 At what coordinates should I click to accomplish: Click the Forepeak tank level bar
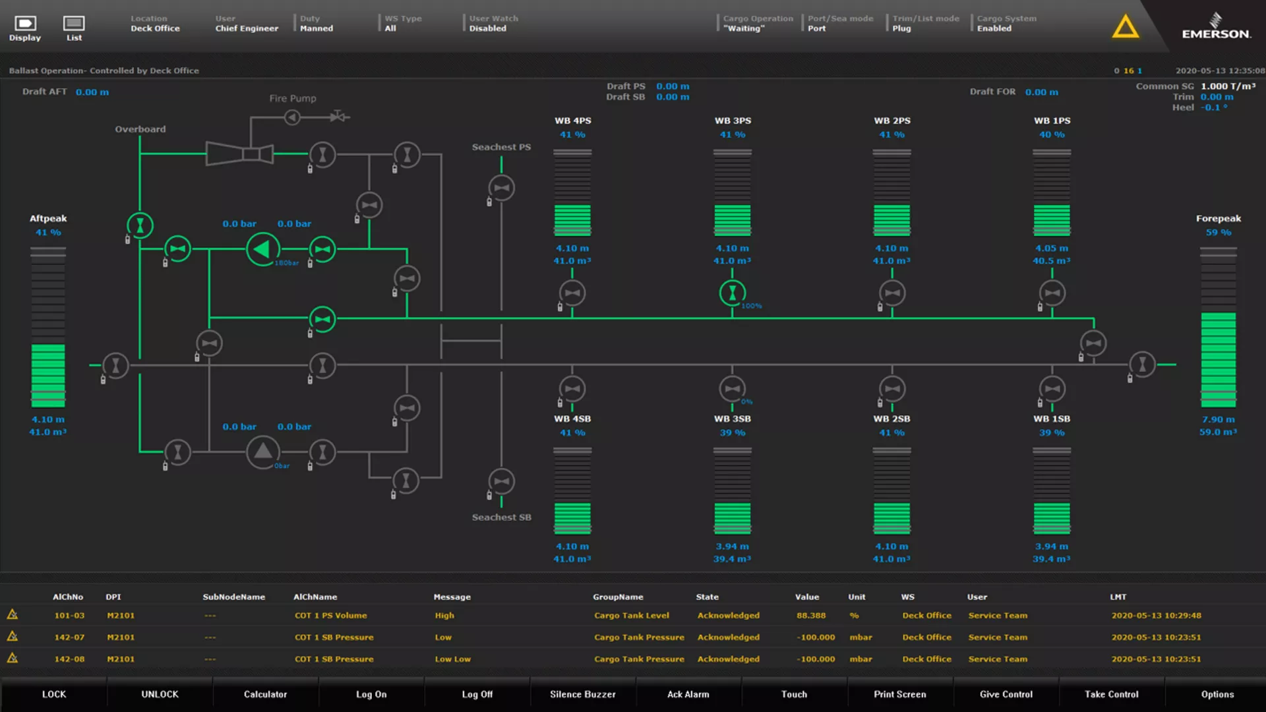pos(1218,328)
